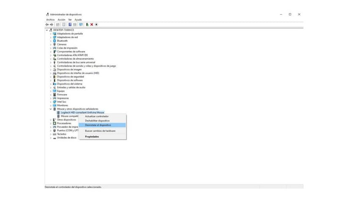Select the Unidades de disco tree item
Image resolution: width=350 pixels, height=201 pixels.
67,138
